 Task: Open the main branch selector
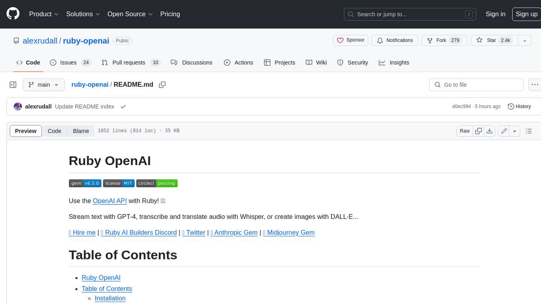(43, 85)
